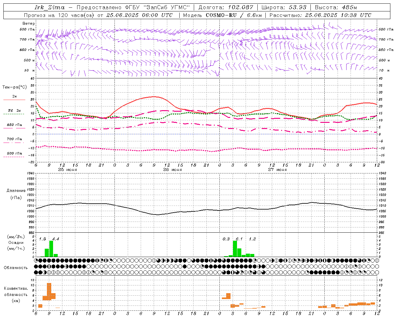Click the Долгота: 102.087 value
This screenshot has height=316, width=395.
click(226, 7)
